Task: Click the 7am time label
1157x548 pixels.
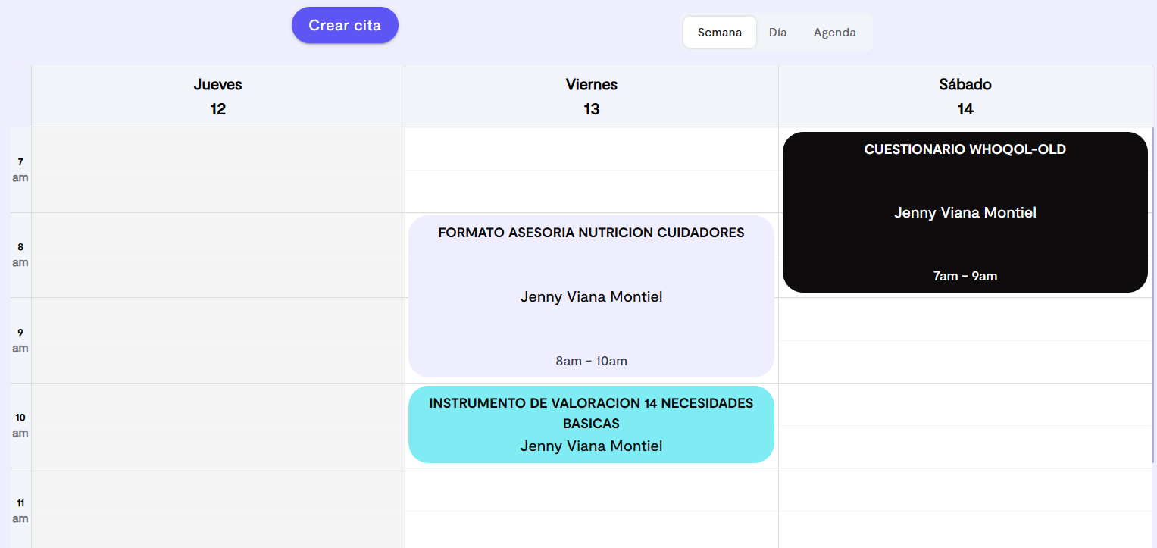Action: (20, 169)
